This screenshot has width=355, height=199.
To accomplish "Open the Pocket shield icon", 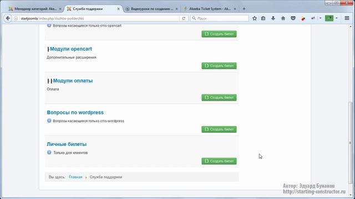I will coord(293,18).
